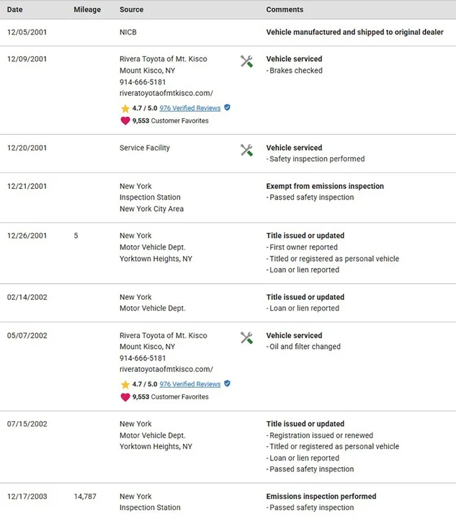
Task: Click the Source column header
Action: (x=132, y=9)
